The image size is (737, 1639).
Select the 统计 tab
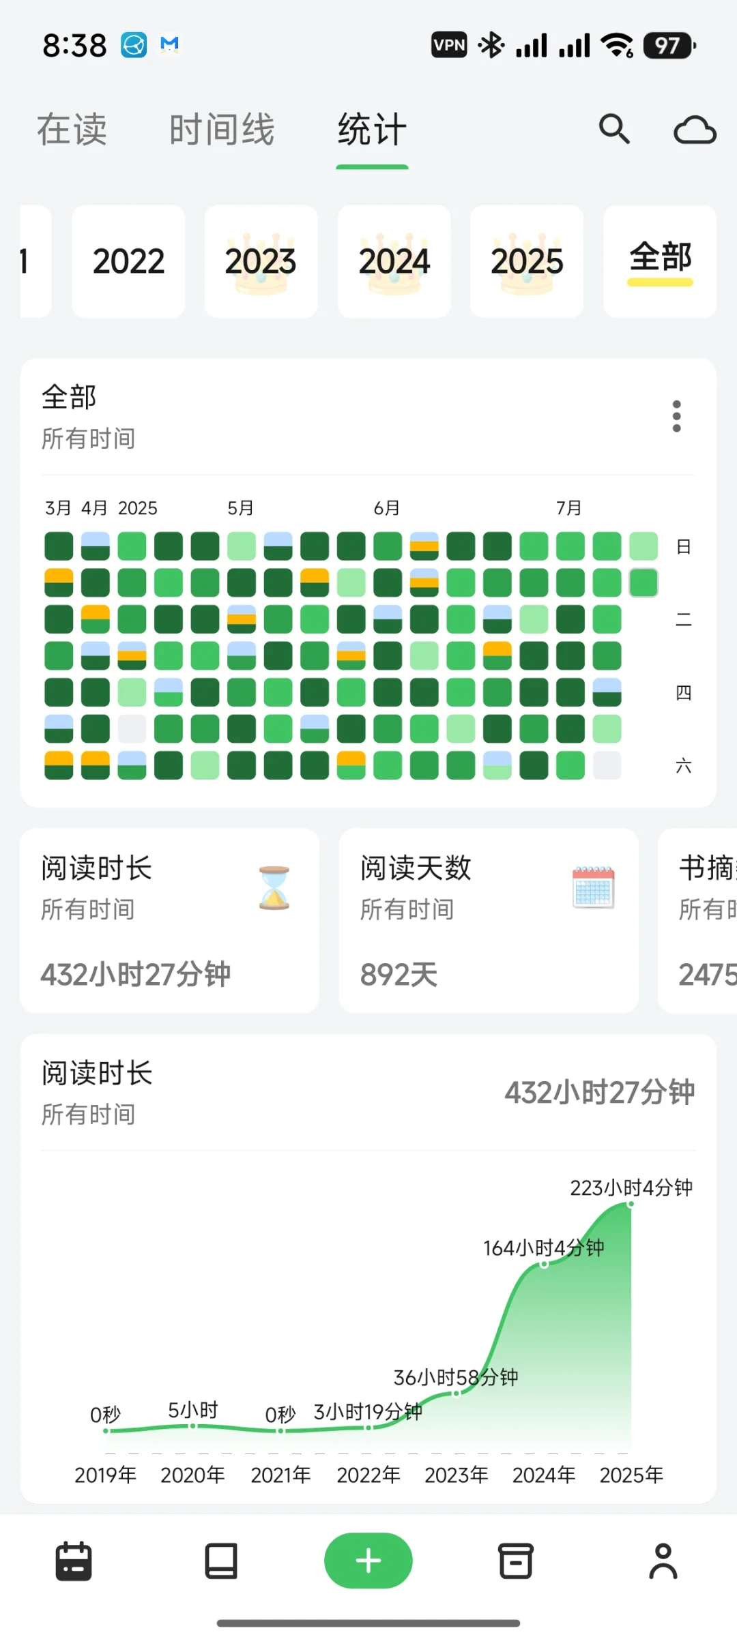372,130
